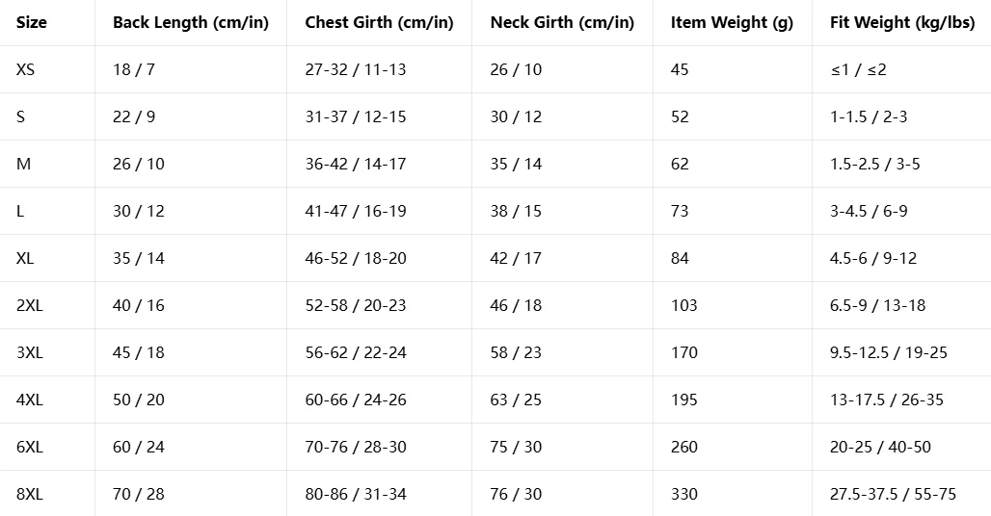This screenshot has width=991, height=516.
Task: Click the Size column header
Action: (32, 23)
